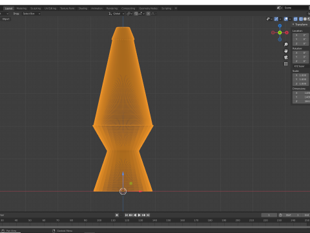
Task: Click the pan hand icon in viewport
Action: pyautogui.click(x=286, y=51)
